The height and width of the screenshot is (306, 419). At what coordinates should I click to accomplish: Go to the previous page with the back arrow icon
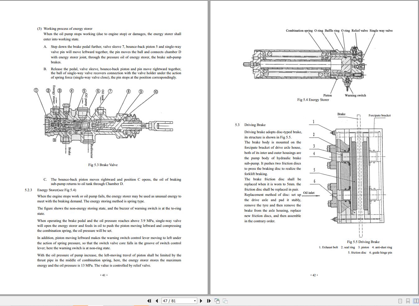(157, 301)
